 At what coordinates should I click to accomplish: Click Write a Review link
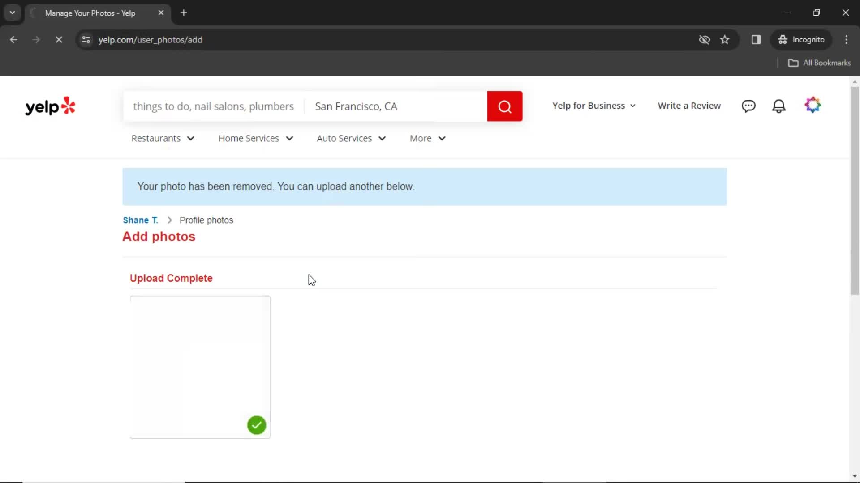point(689,106)
